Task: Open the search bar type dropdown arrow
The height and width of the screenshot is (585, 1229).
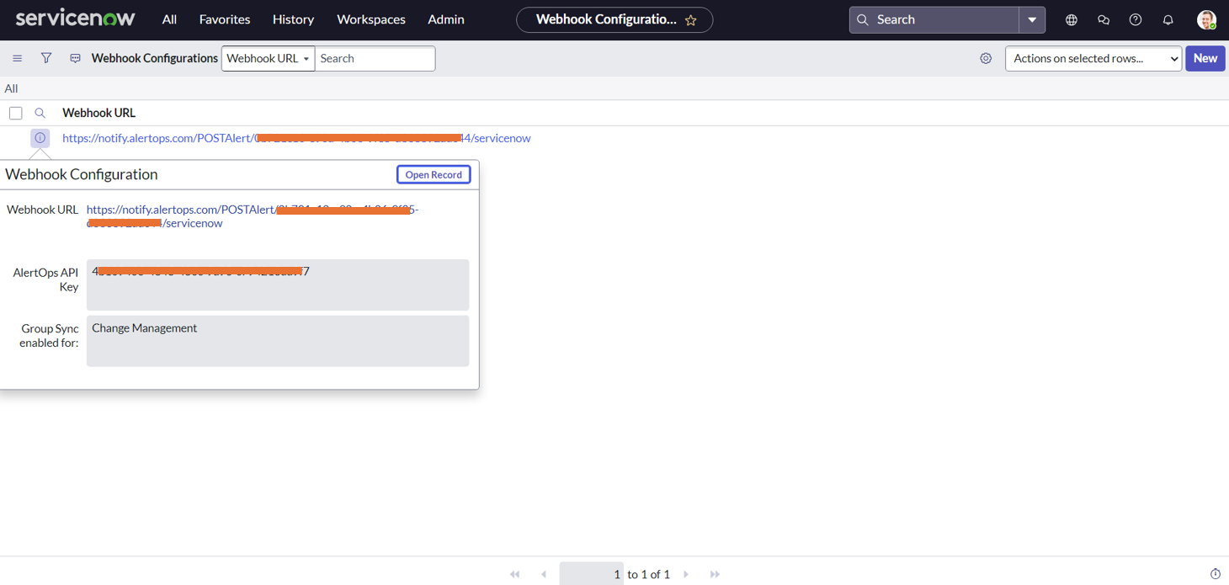Action: click(1032, 19)
